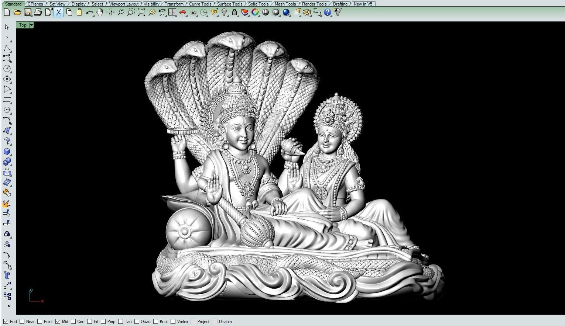Save the model with floppy icon
The width and height of the screenshot is (565, 326).
(27, 12)
